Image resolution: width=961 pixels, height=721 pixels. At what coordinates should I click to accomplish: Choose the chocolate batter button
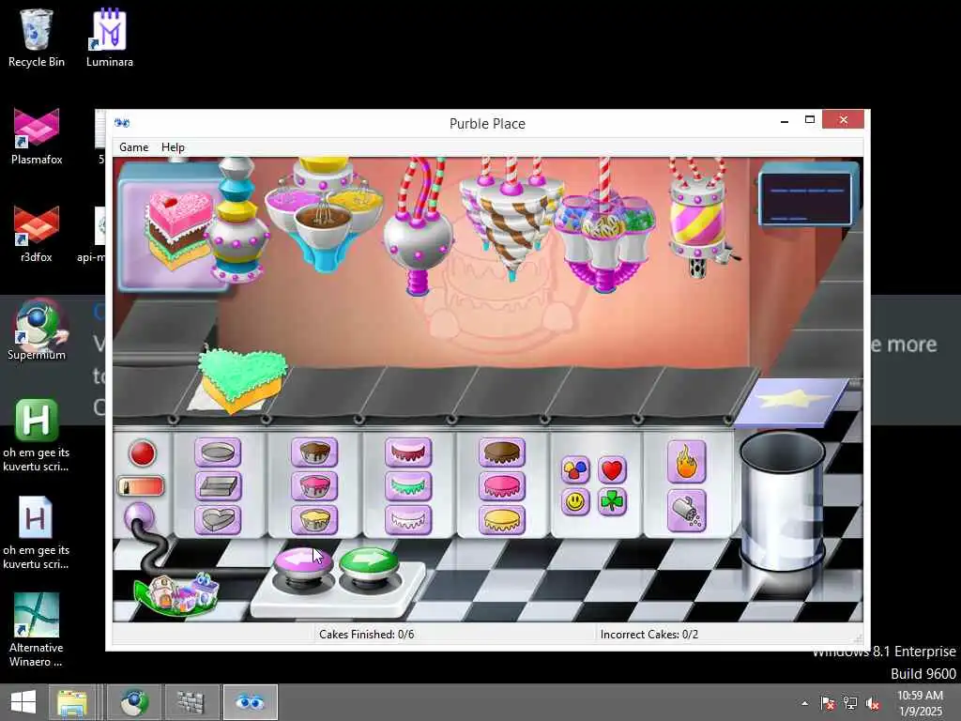pyautogui.click(x=313, y=453)
